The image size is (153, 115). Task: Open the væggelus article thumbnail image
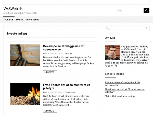click(25, 55)
